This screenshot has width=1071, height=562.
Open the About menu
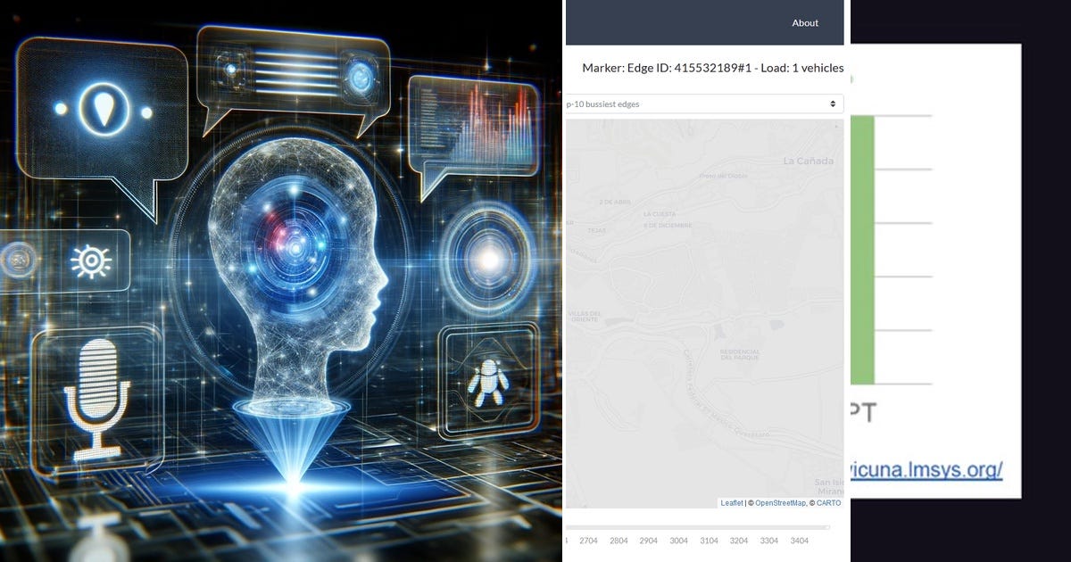click(x=805, y=22)
